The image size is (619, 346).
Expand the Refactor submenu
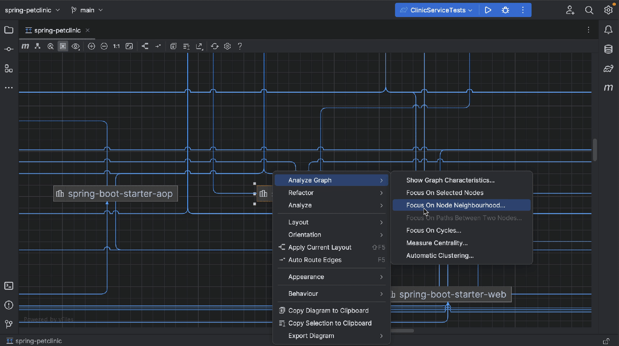[332, 193]
